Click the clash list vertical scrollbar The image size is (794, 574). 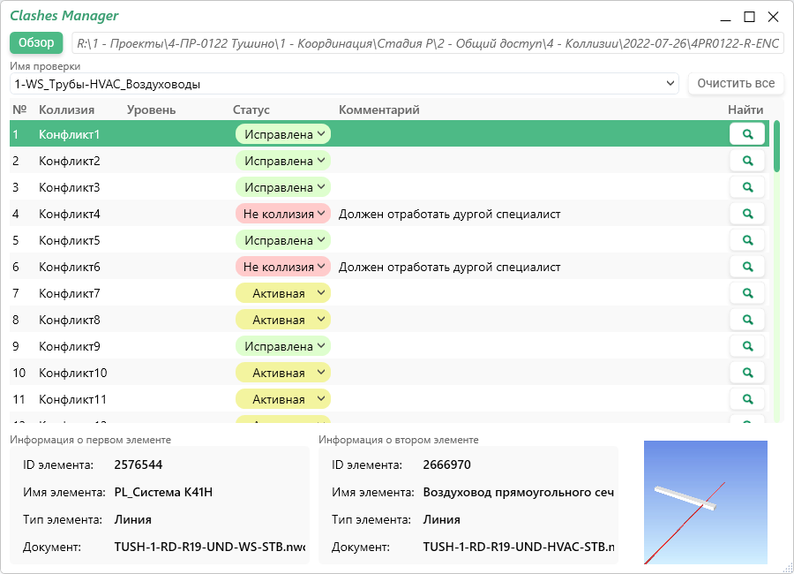776,271
